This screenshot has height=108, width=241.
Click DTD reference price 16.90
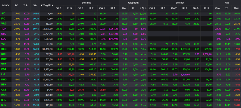(17, 105)
